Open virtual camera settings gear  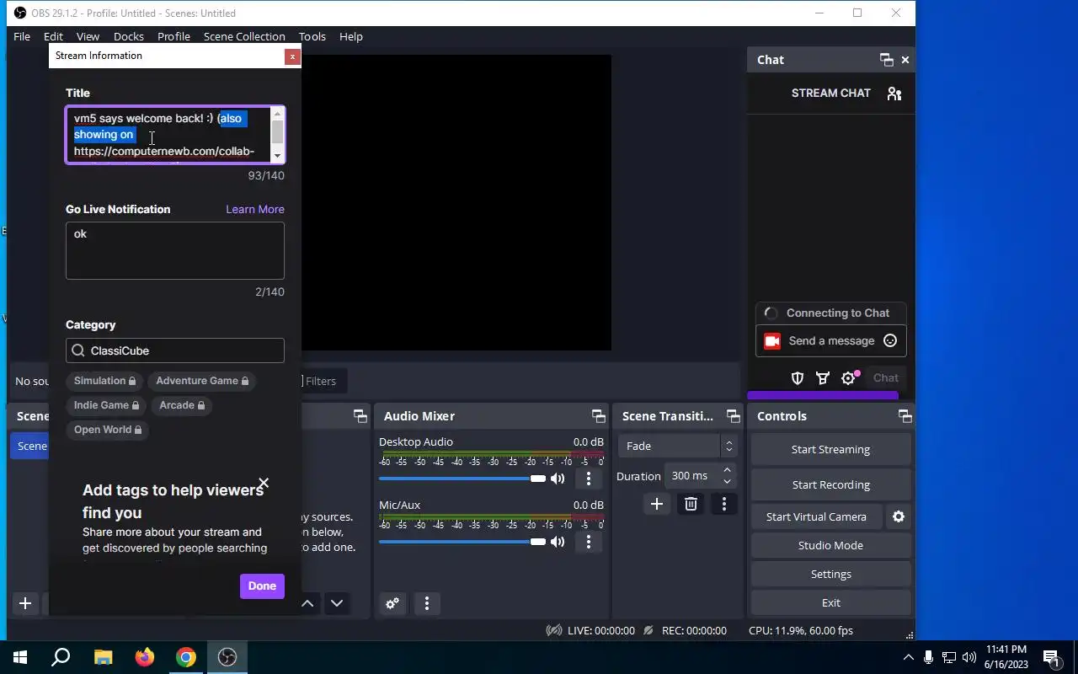click(x=899, y=516)
